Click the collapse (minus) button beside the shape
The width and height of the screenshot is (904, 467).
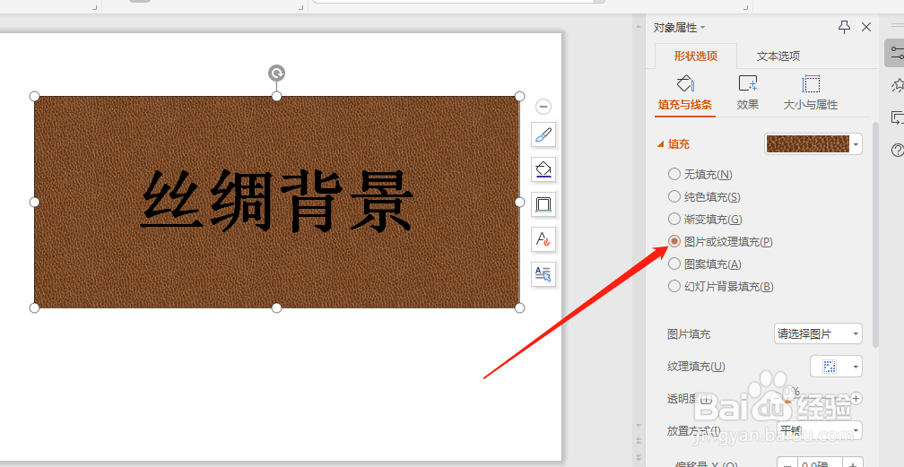(x=543, y=107)
